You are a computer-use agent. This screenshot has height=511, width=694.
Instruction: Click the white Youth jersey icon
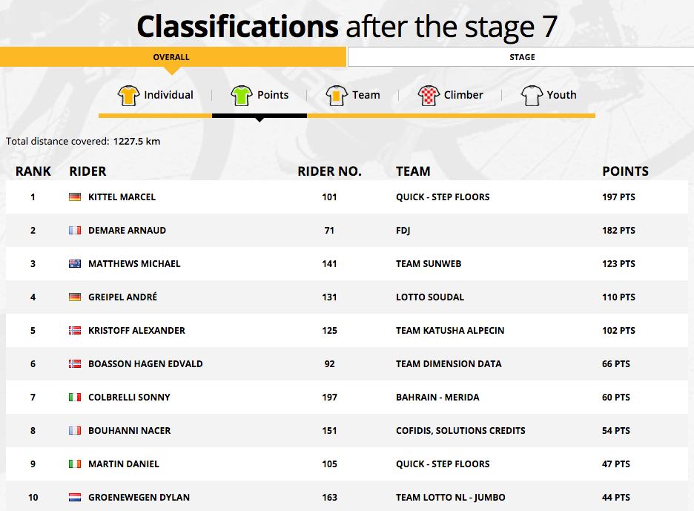pos(532,95)
